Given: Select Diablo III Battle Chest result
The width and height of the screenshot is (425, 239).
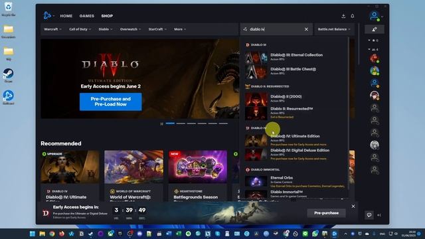Looking at the screenshot, I should tap(294, 71).
